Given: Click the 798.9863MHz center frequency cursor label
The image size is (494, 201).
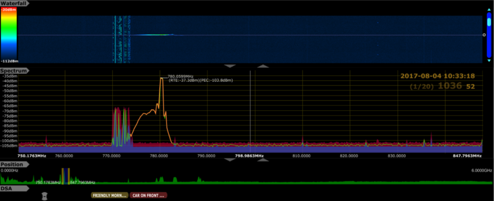Looking at the screenshot, I should (x=249, y=156).
